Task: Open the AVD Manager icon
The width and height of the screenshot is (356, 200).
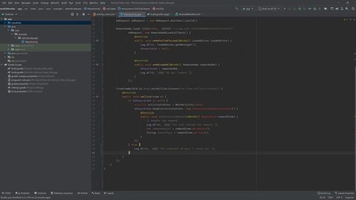Action: (x=342, y=9)
